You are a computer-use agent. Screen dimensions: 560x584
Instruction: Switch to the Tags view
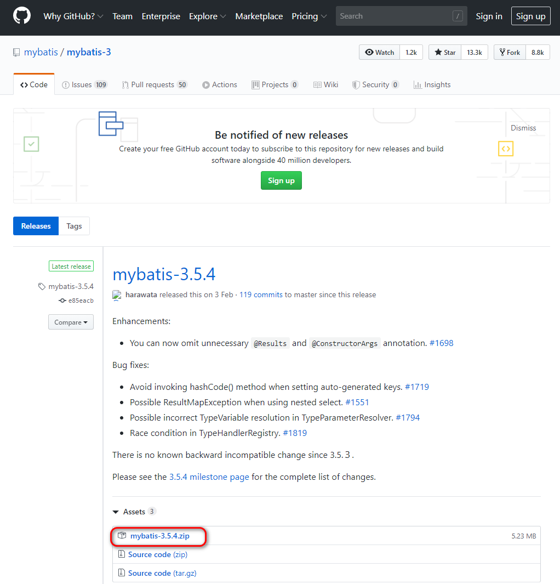tap(74, 226)
